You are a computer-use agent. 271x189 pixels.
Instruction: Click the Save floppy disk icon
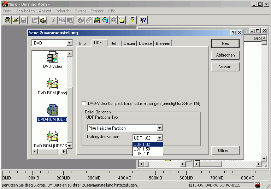(24, 20)
